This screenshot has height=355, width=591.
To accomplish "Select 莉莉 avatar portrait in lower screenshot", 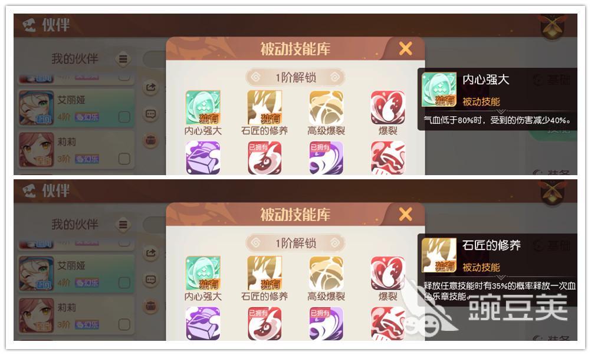I will click(x=36, y=315).
